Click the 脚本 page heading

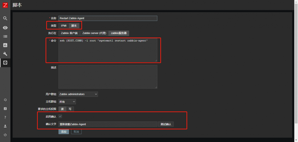(17, 5)
